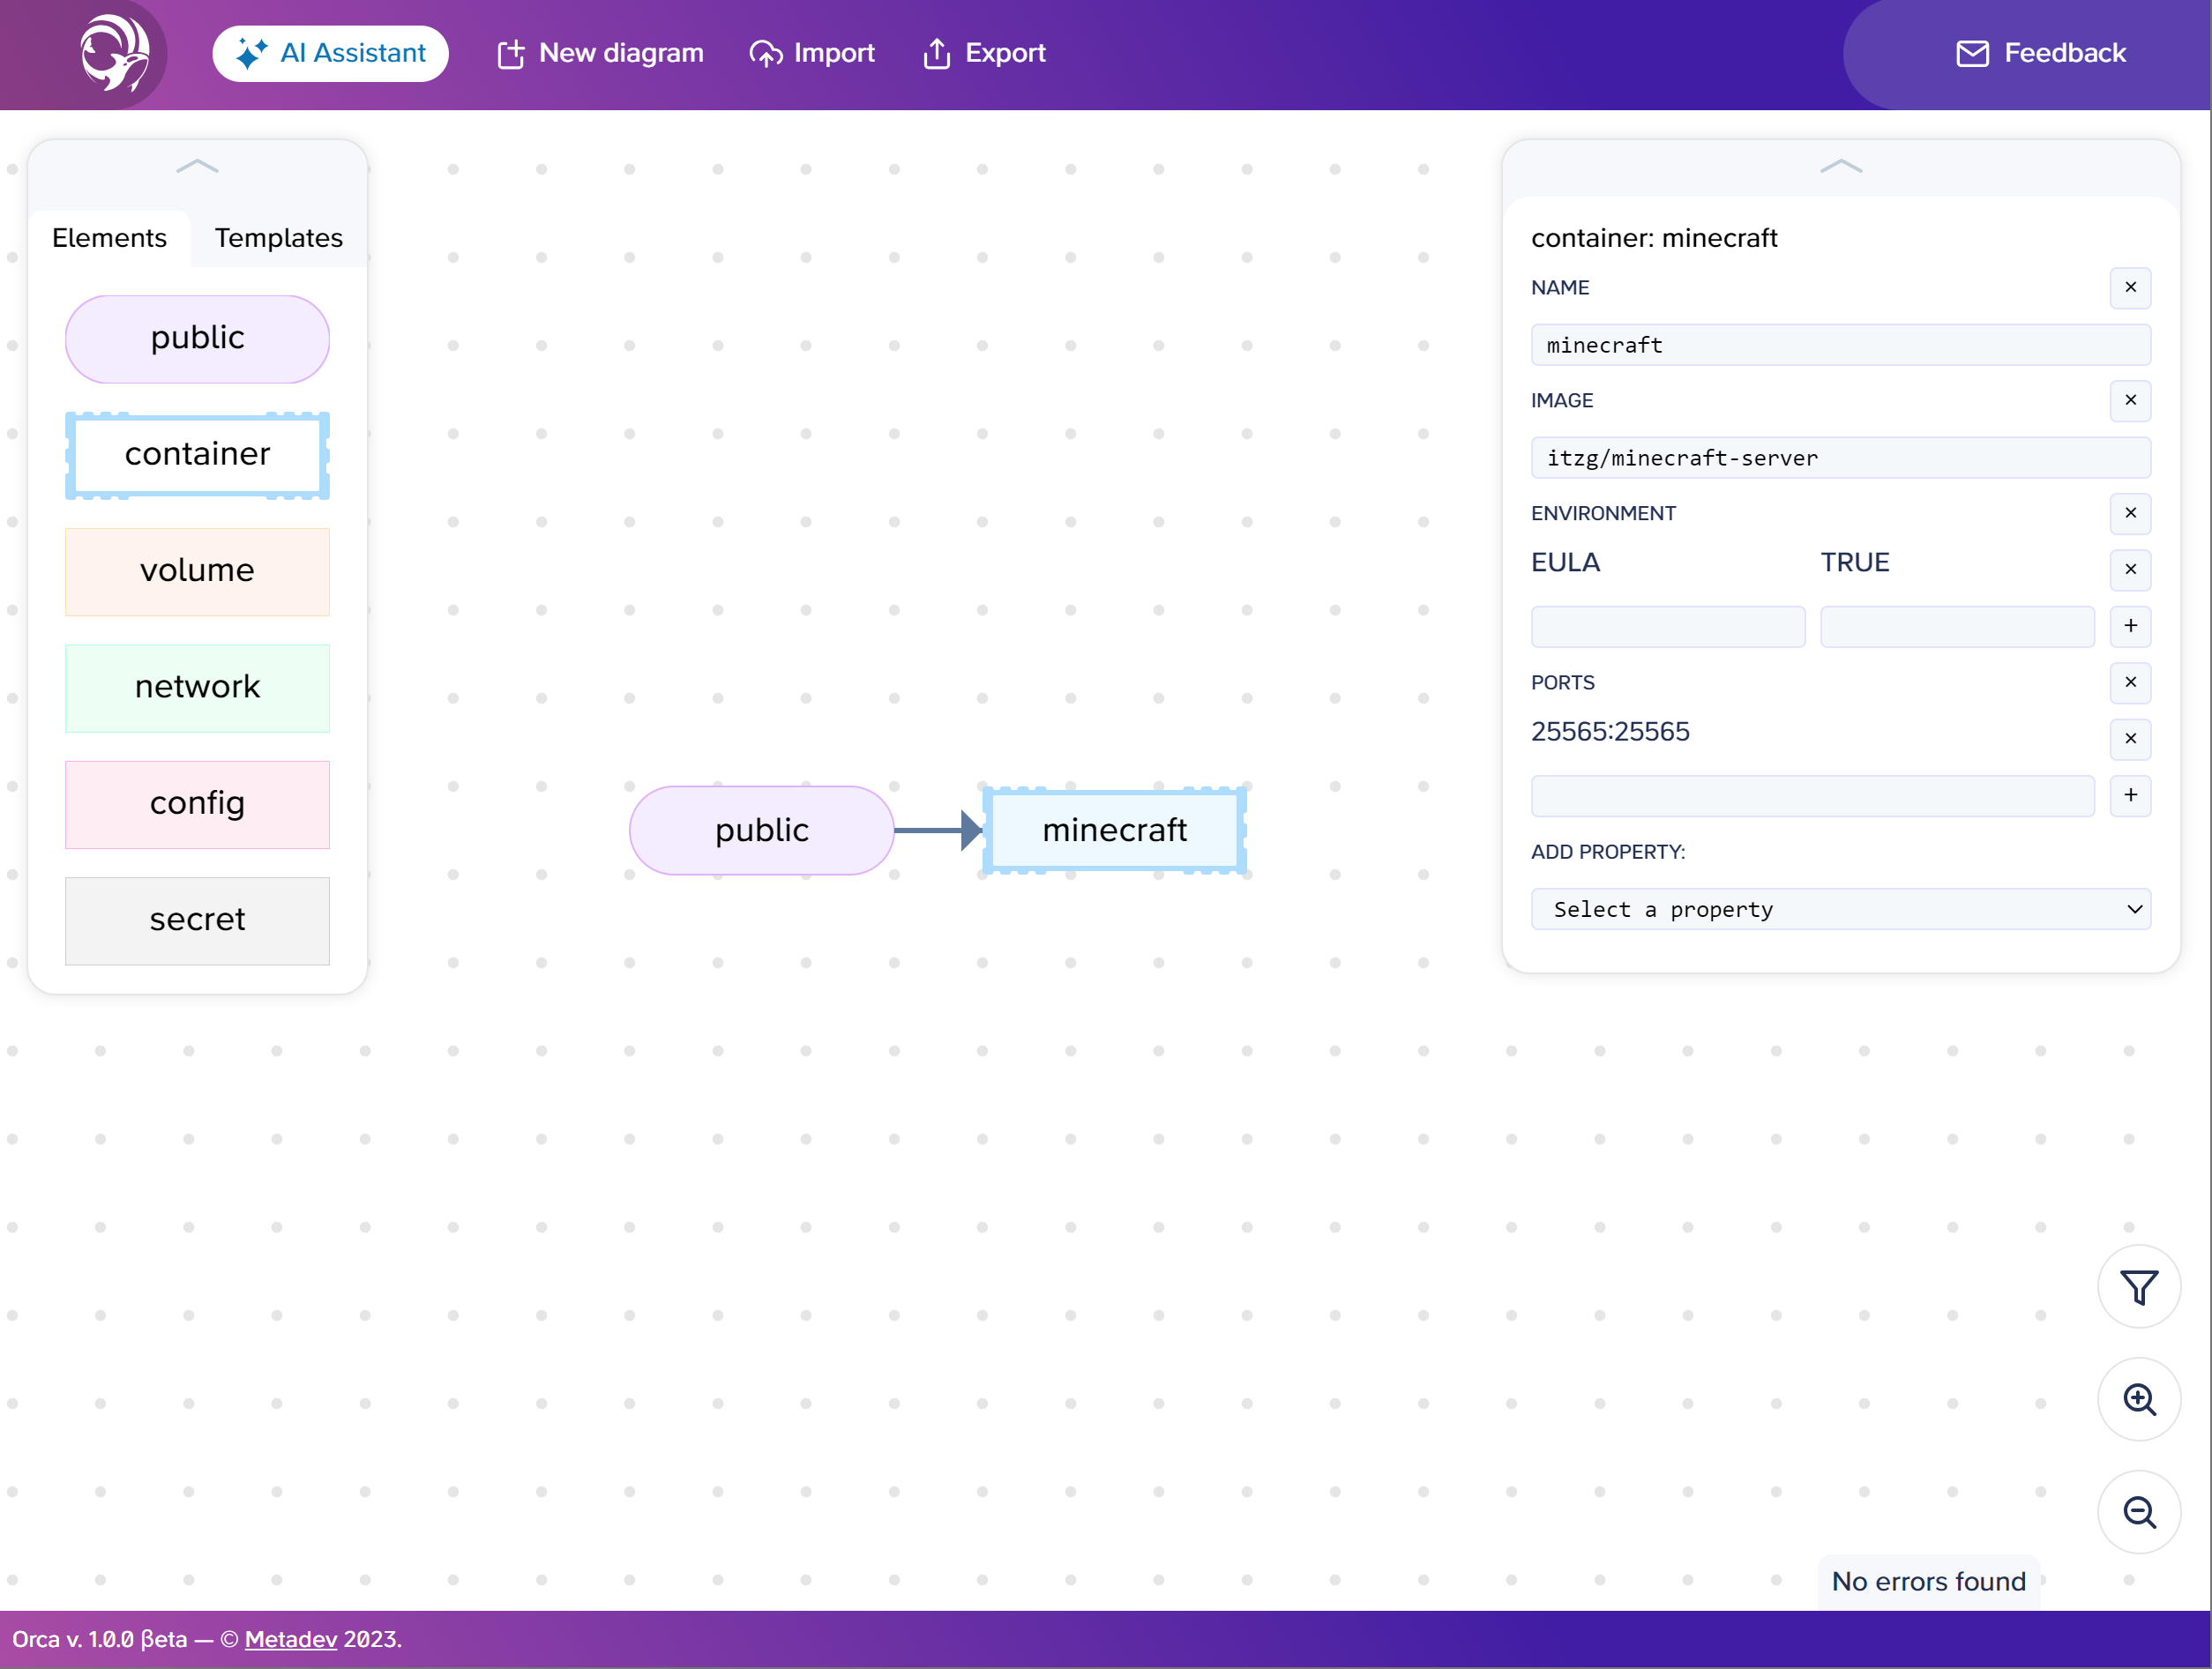
Task: Open the Select a property dropdown
Action: tap(1841, 910)
